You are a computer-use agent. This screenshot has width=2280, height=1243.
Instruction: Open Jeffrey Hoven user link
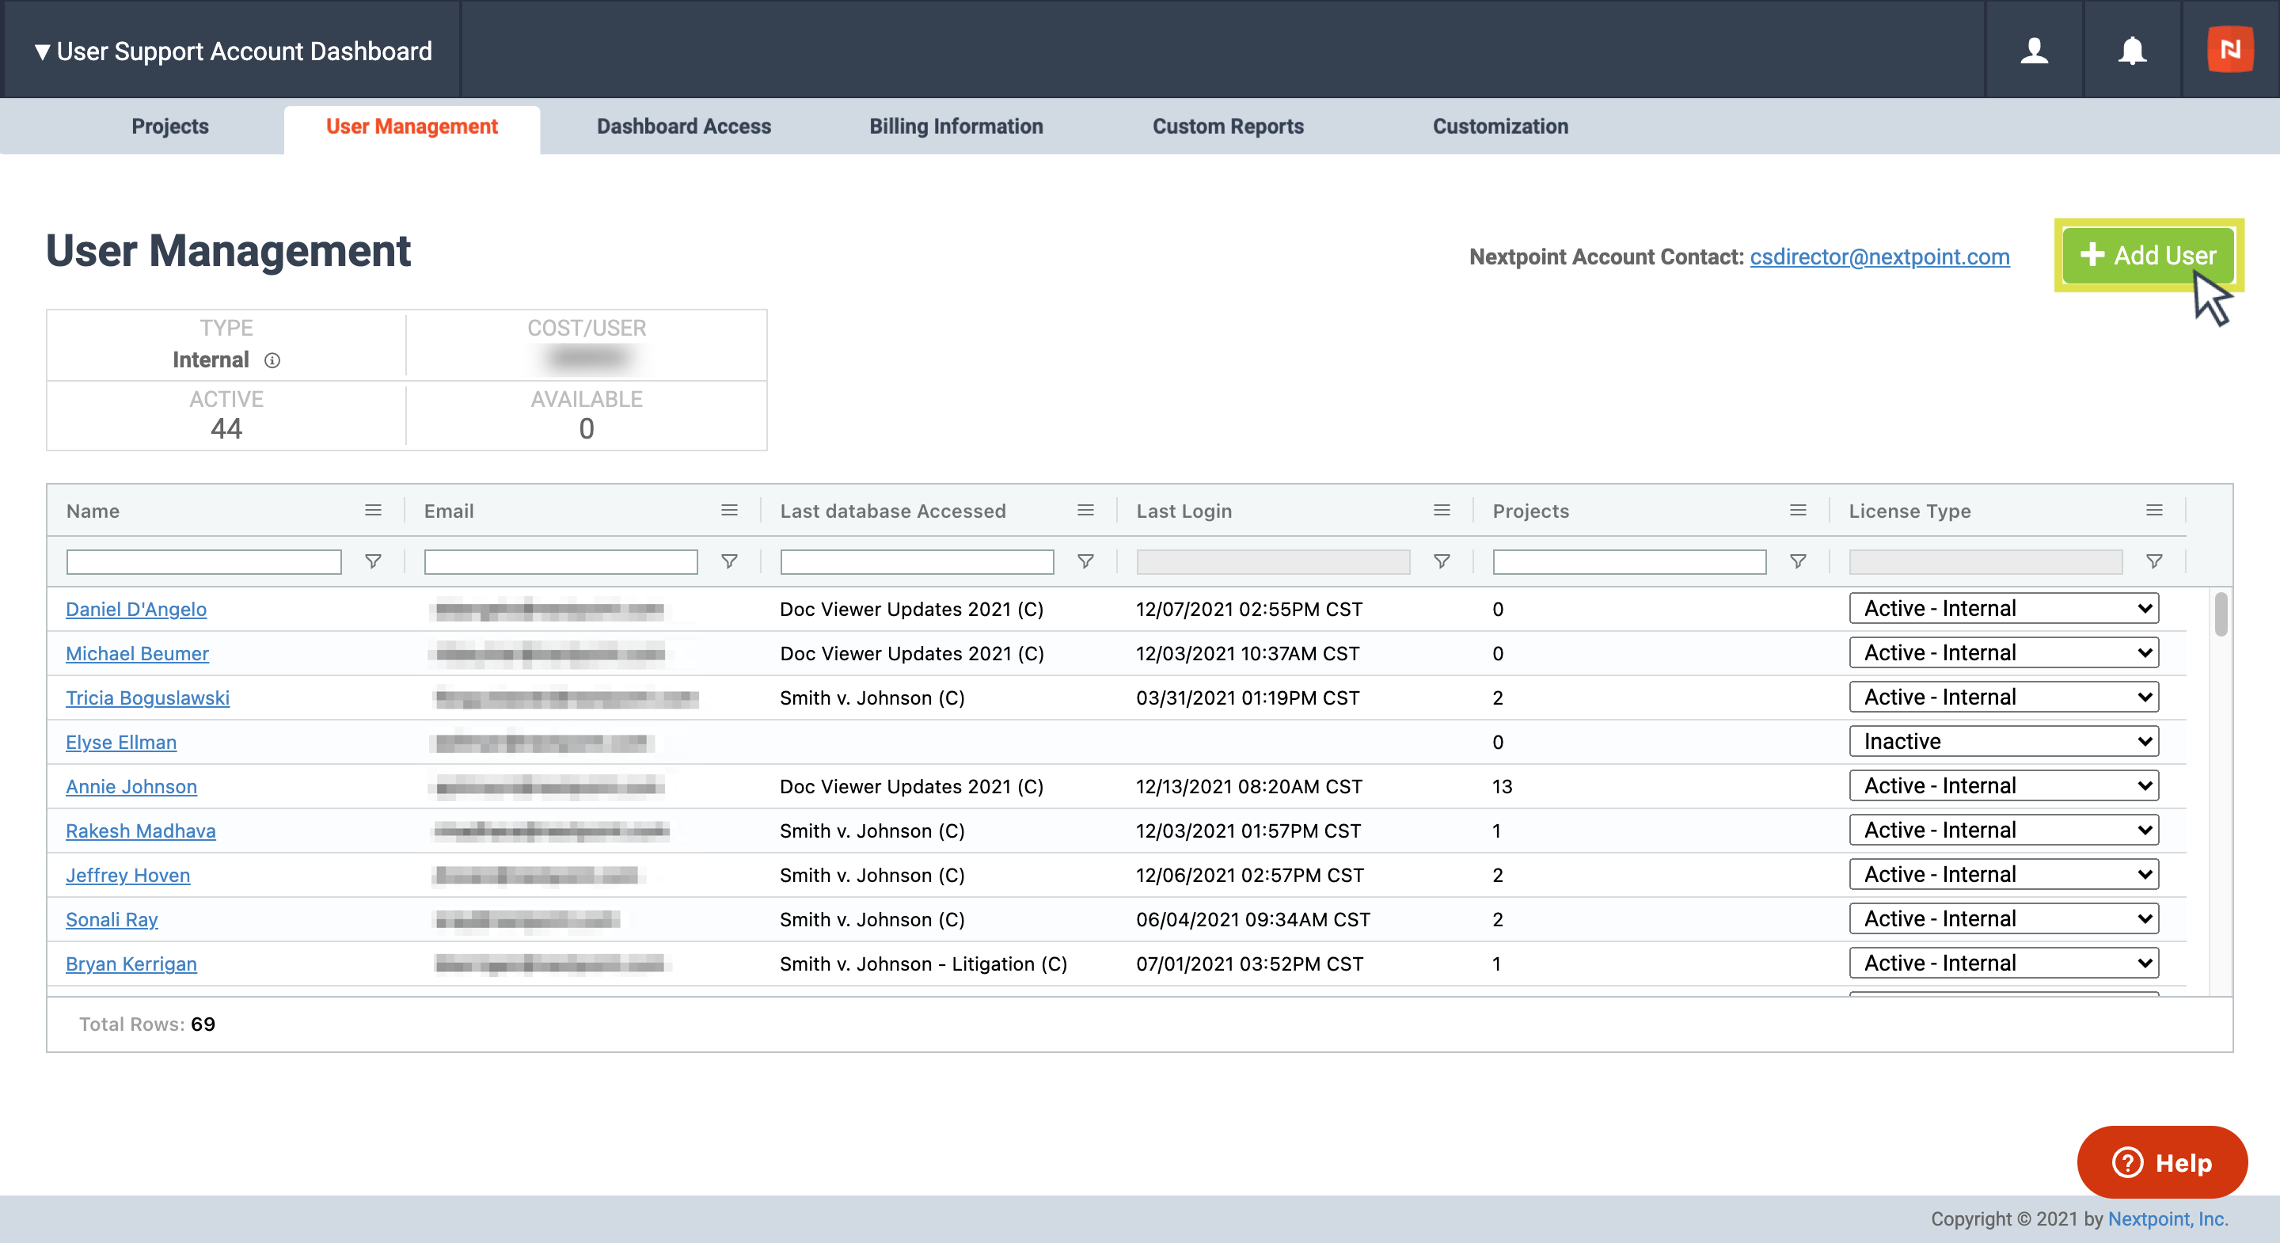click(x=127, y=875)
